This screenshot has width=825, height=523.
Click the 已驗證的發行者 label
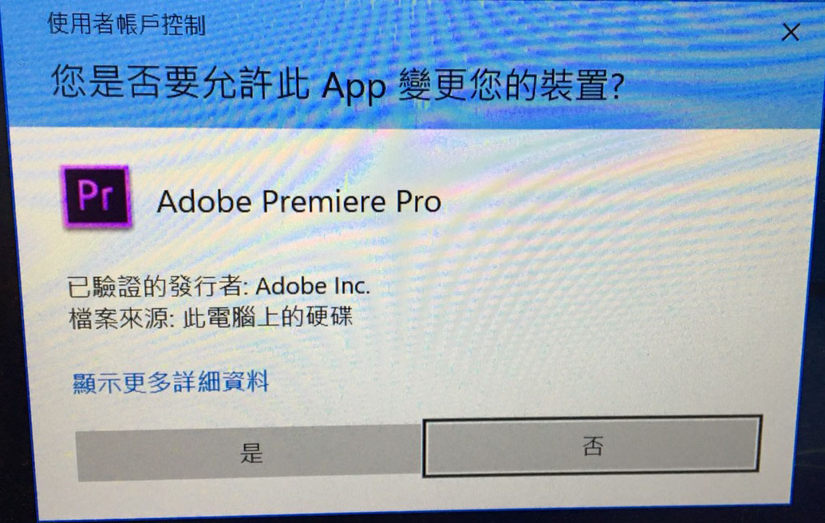coord(157,286)
